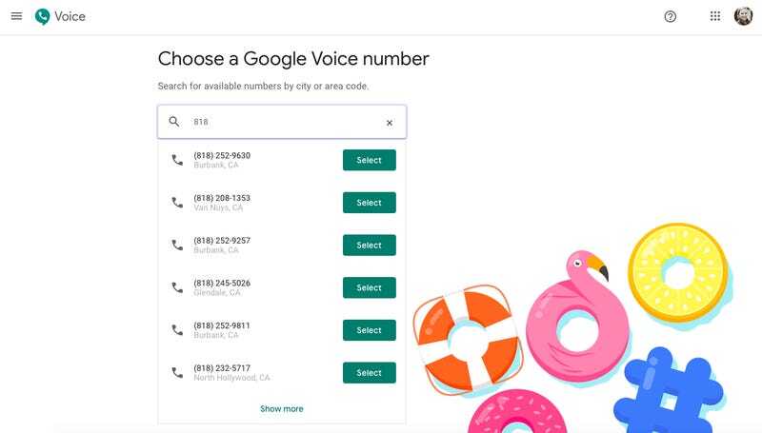Image resolution: width=762 pixels, height=433 pixels.
Task: Select the Van Nuys number (818) 208-1353
Action: (x=369, y=203)
